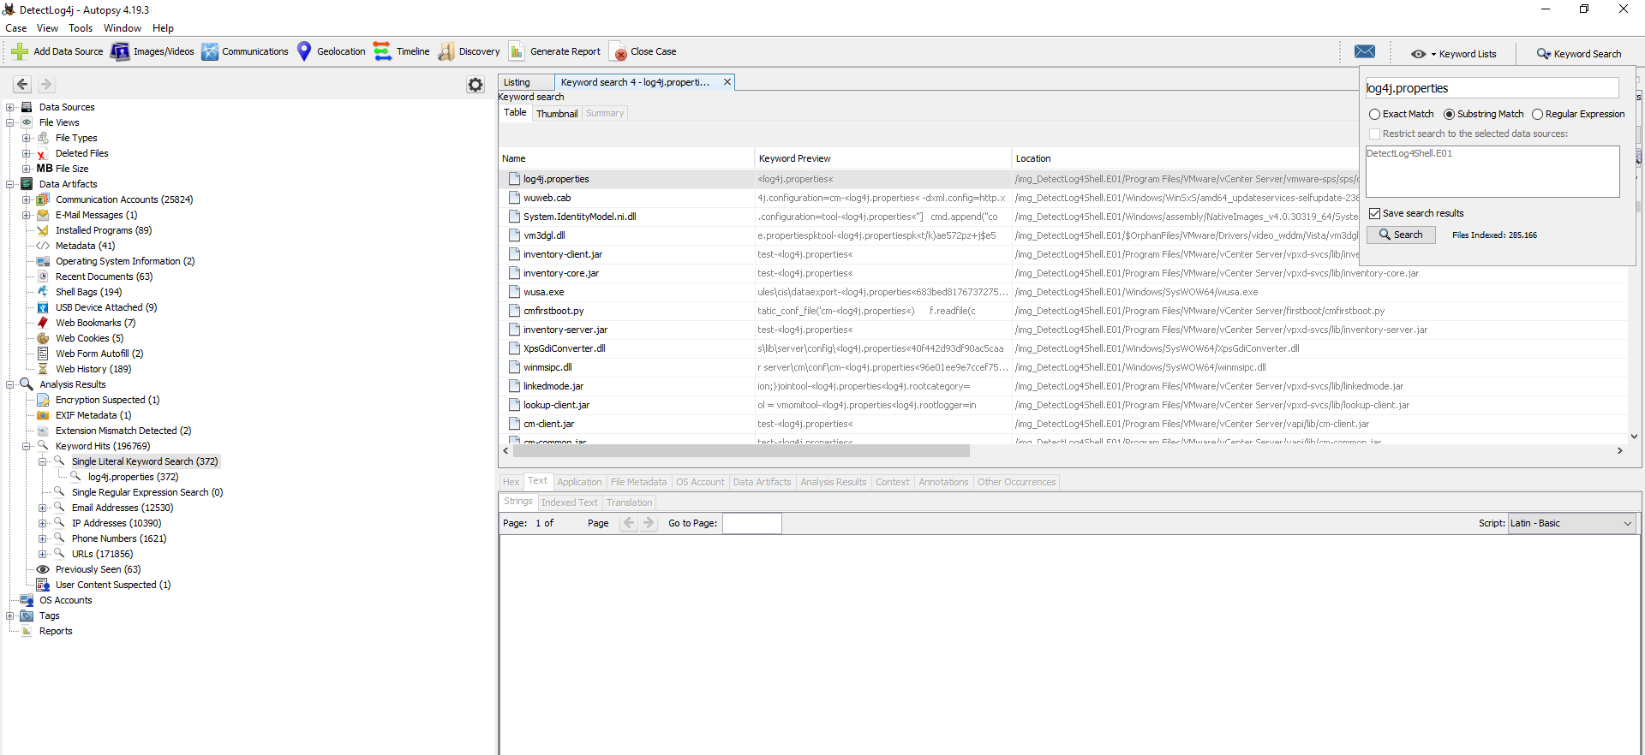1645x755 pixels.
Task: Open the Geolocation map pin
Action: coord(304,51)
